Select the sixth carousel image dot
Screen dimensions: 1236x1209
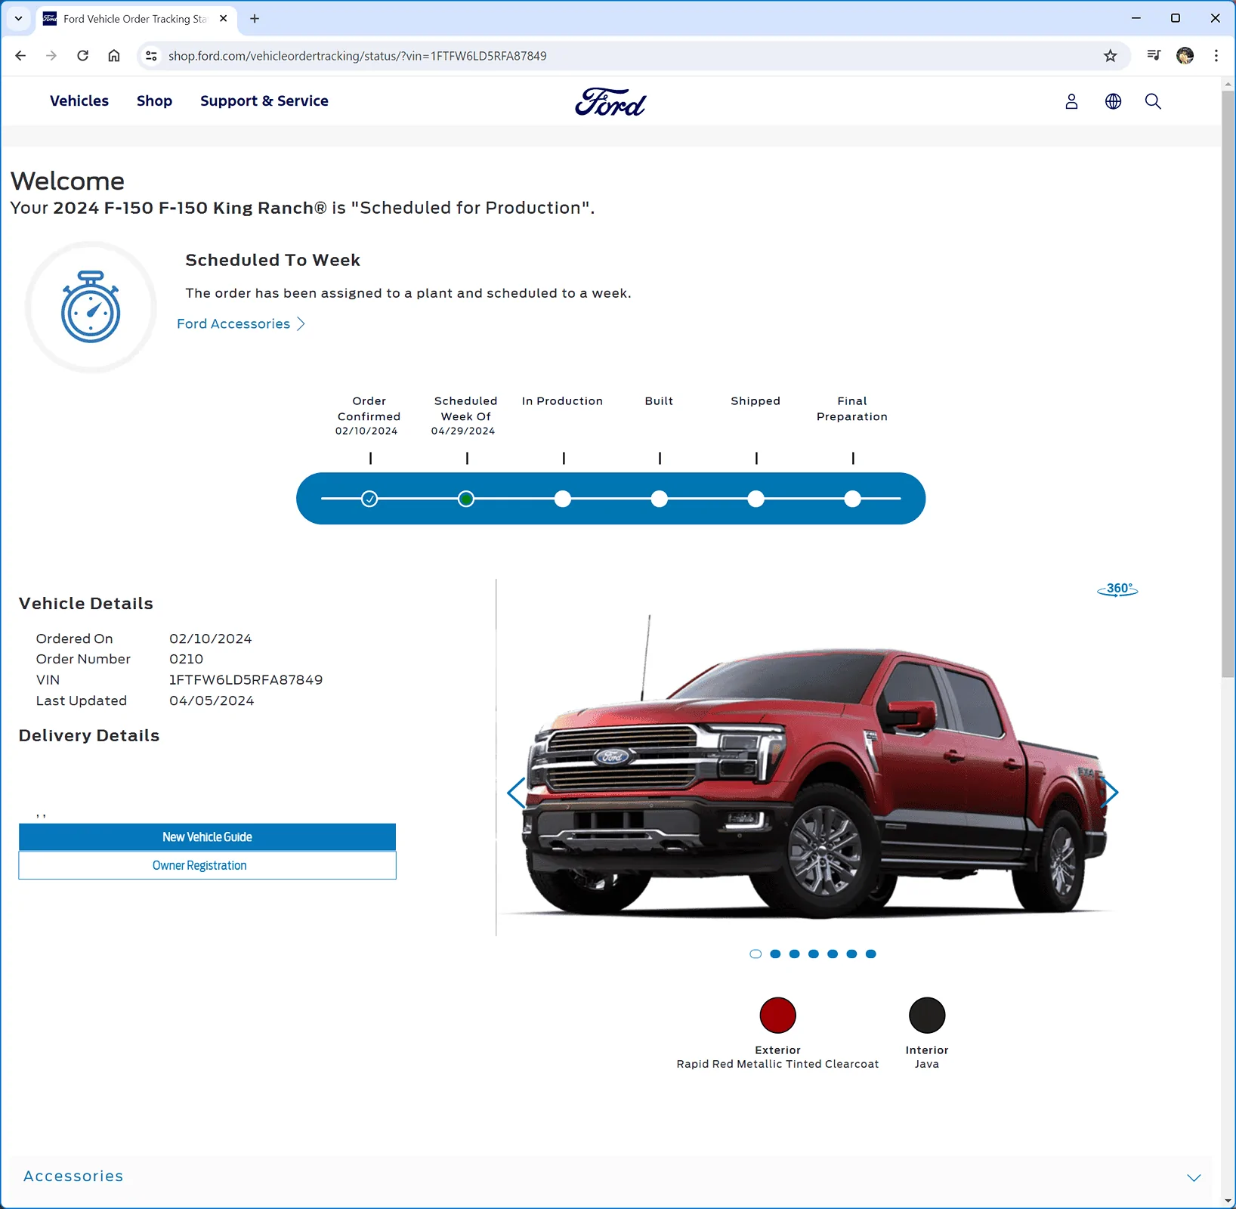(851, 954)
